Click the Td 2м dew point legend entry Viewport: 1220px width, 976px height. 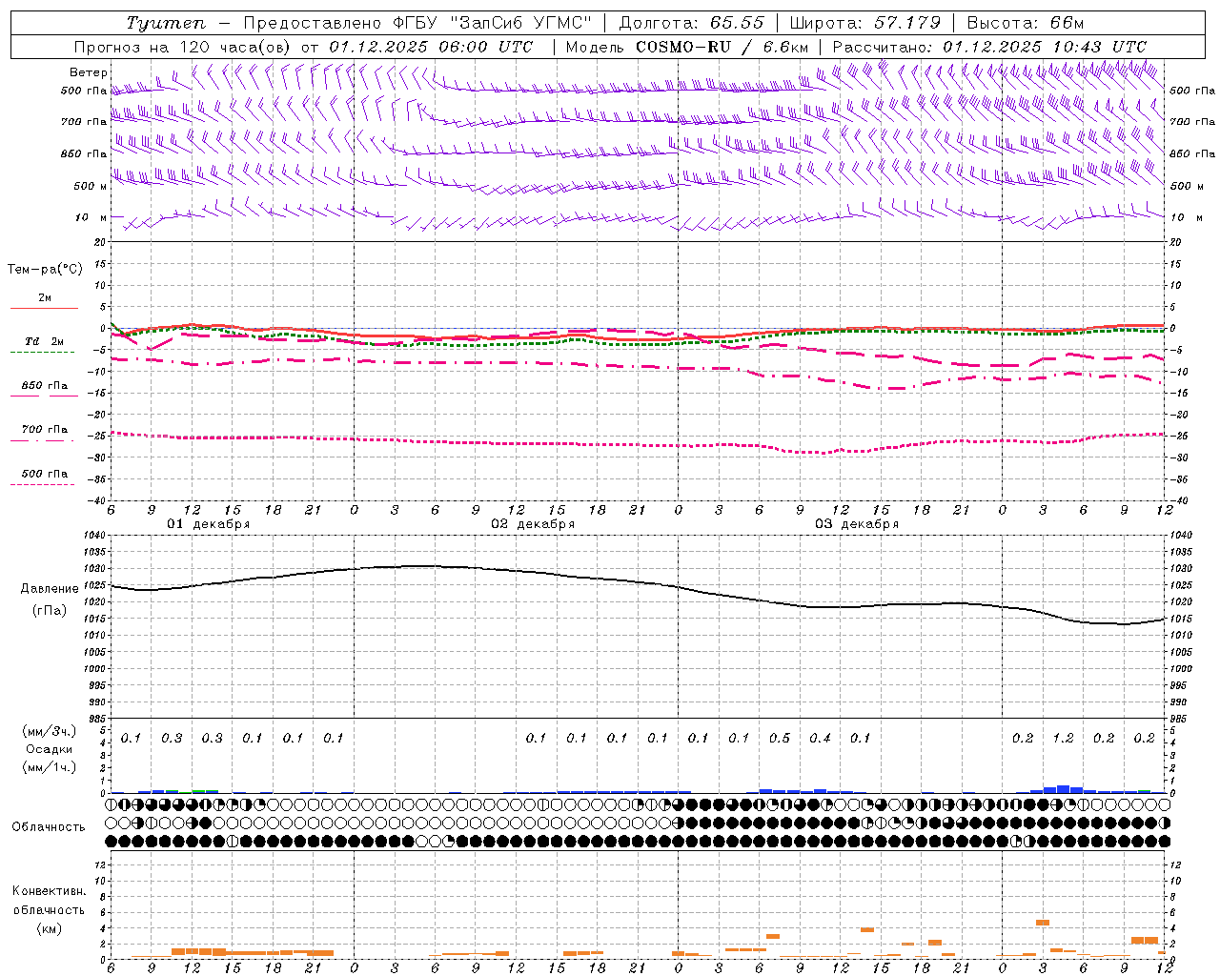click(44, 341)
